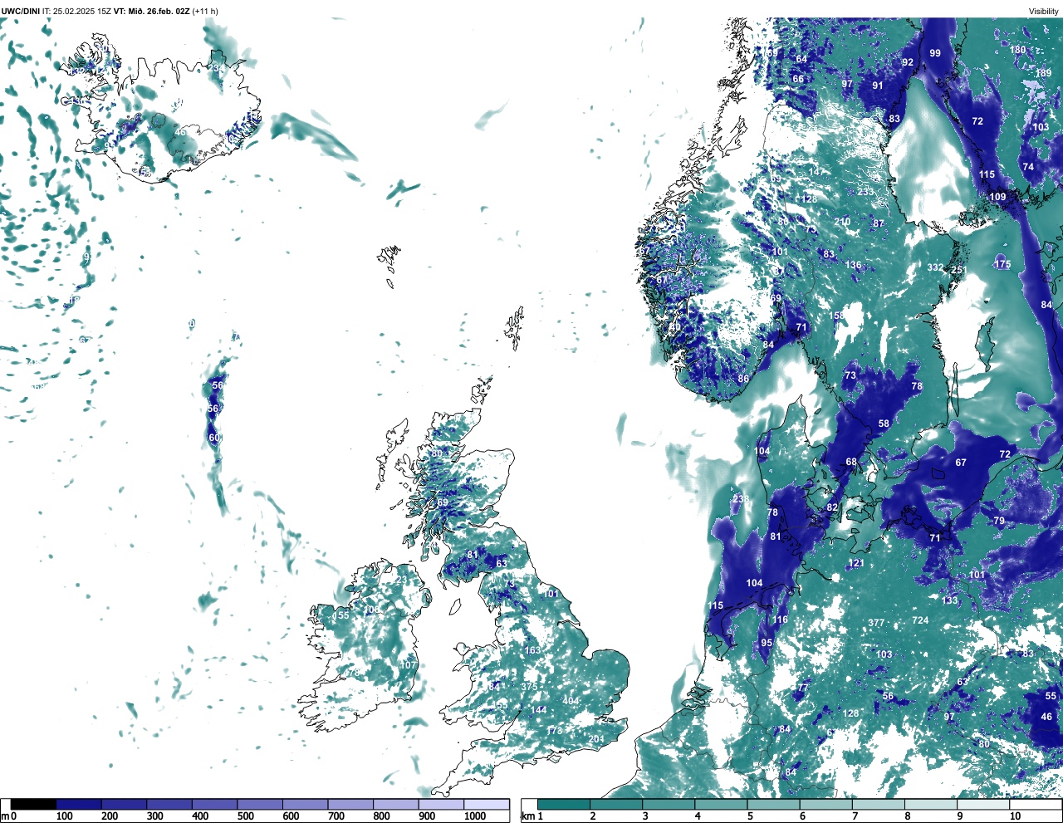Click the 'UWC/DINI' model label
Screen dimensions: 1063x823
point(20,11)
